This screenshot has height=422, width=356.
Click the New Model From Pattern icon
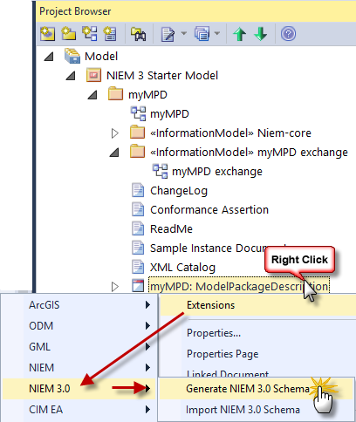[47, 33]
